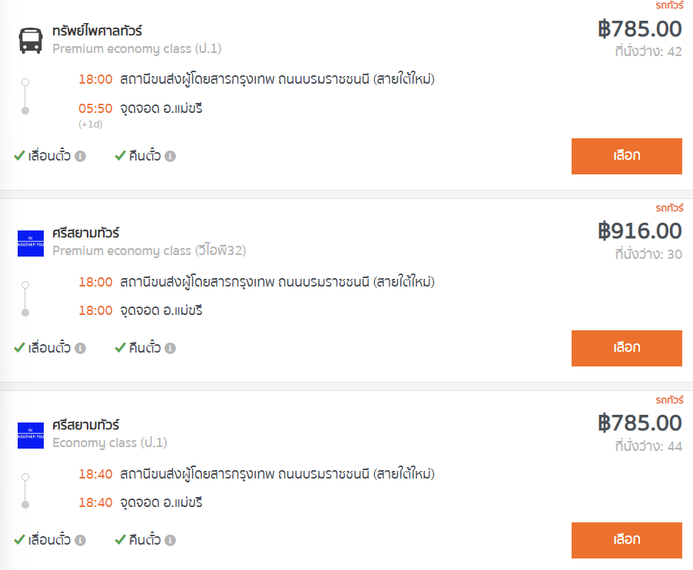Click info icon beside first คืนตั๋ว
This screenshot has height=570, width=693.
coord(170,156)
